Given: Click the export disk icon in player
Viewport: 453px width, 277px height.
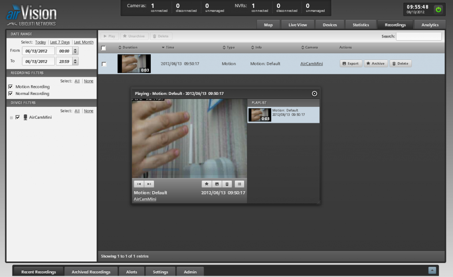Looking at the screenshot, I should (217, 184).
